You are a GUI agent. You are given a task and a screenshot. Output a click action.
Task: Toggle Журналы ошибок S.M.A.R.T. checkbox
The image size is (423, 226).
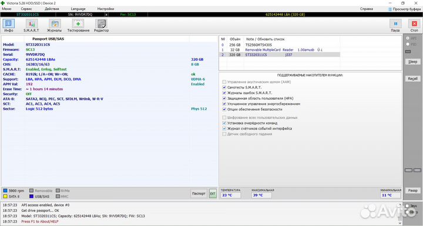tap(224, 93)
